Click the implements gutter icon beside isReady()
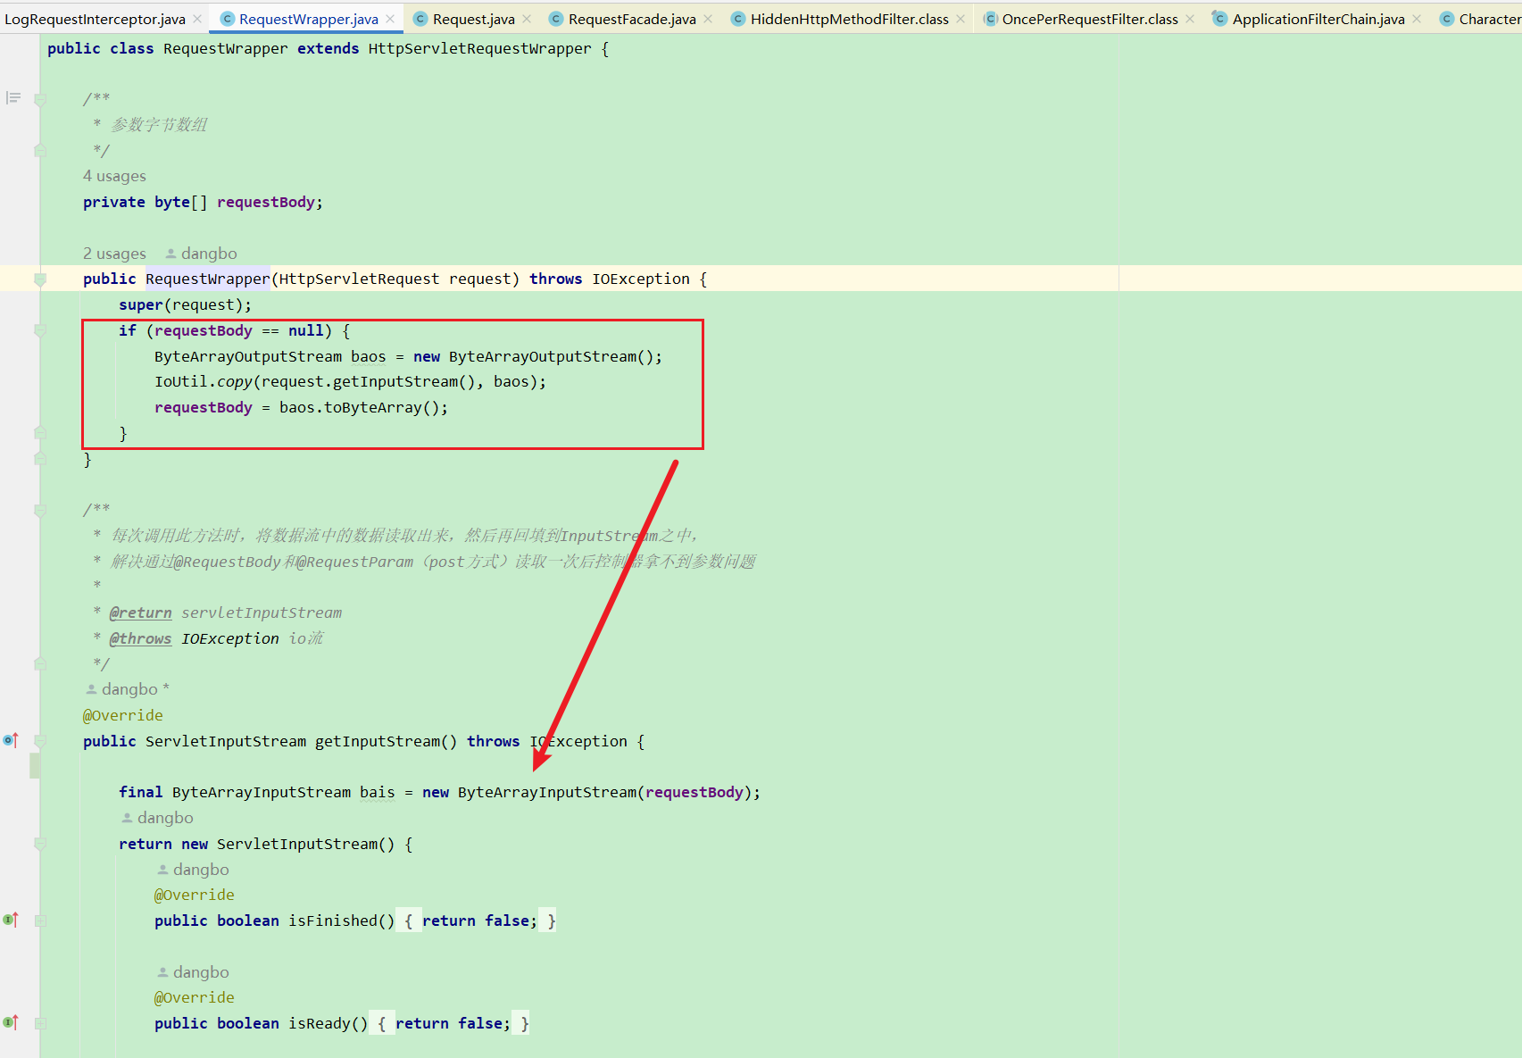The height and width of the screenshot is (1058, 1522). pyautogui.click(x=11, y=1022)
